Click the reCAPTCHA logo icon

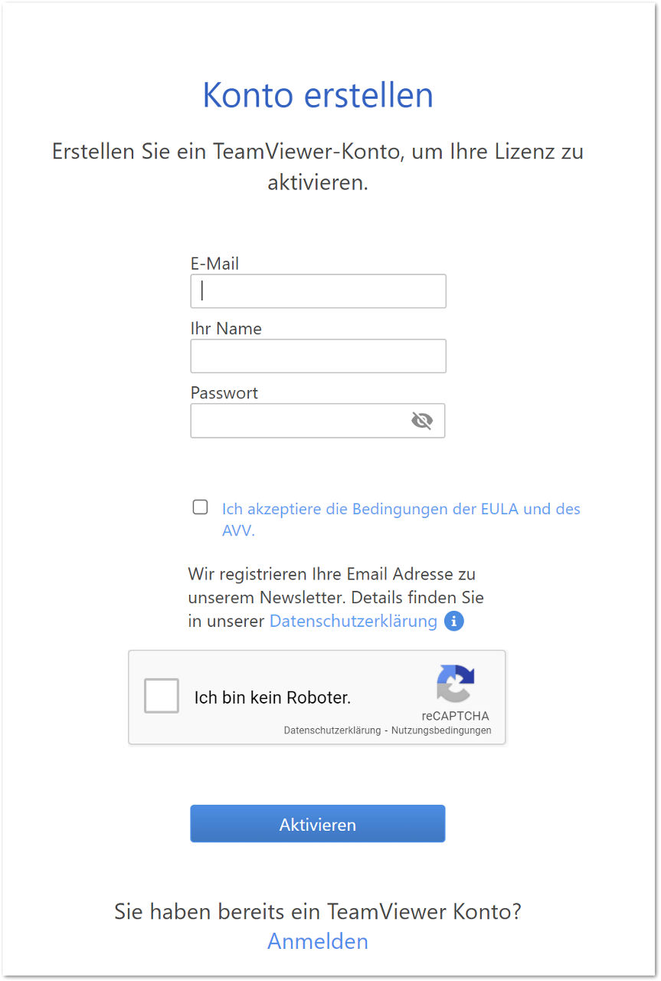(x=456, y=684)
